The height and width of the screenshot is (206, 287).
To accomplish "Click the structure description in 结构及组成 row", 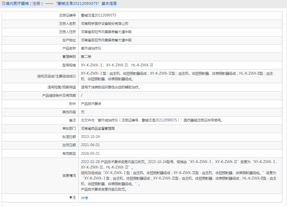I will click(x=177, y=76).
